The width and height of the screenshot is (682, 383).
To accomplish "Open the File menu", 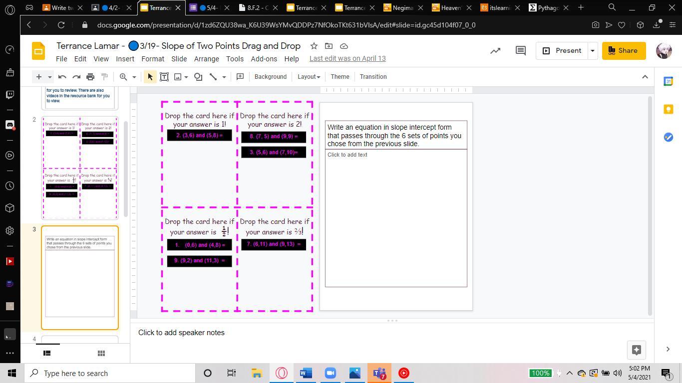I will (61, 58).
